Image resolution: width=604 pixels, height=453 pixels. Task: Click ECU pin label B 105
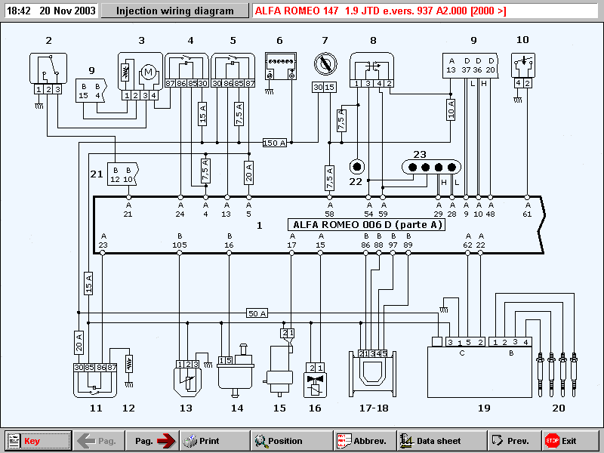click(x=180, y=241)
